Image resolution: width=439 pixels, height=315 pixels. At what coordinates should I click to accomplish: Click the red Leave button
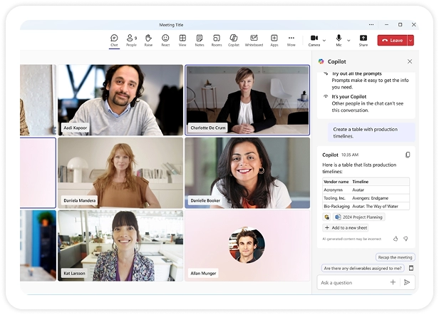392,41
